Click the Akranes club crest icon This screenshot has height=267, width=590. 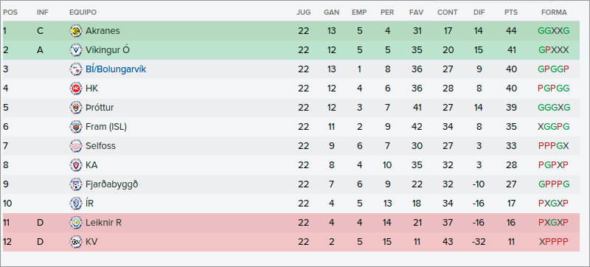pos(76,31)
